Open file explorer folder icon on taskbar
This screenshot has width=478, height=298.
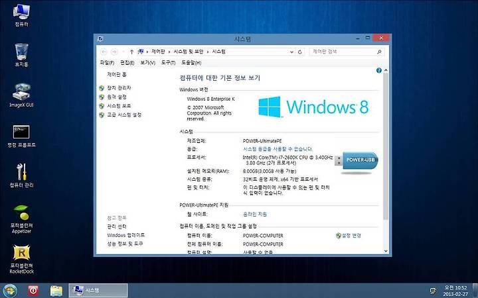pos(56,291)
